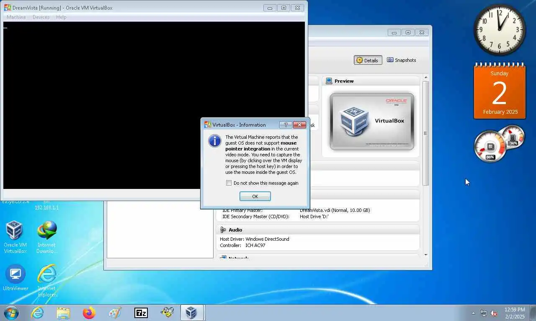Open 7-Zip from the taskbar
The image size is (536, 321).
(141, 313)
